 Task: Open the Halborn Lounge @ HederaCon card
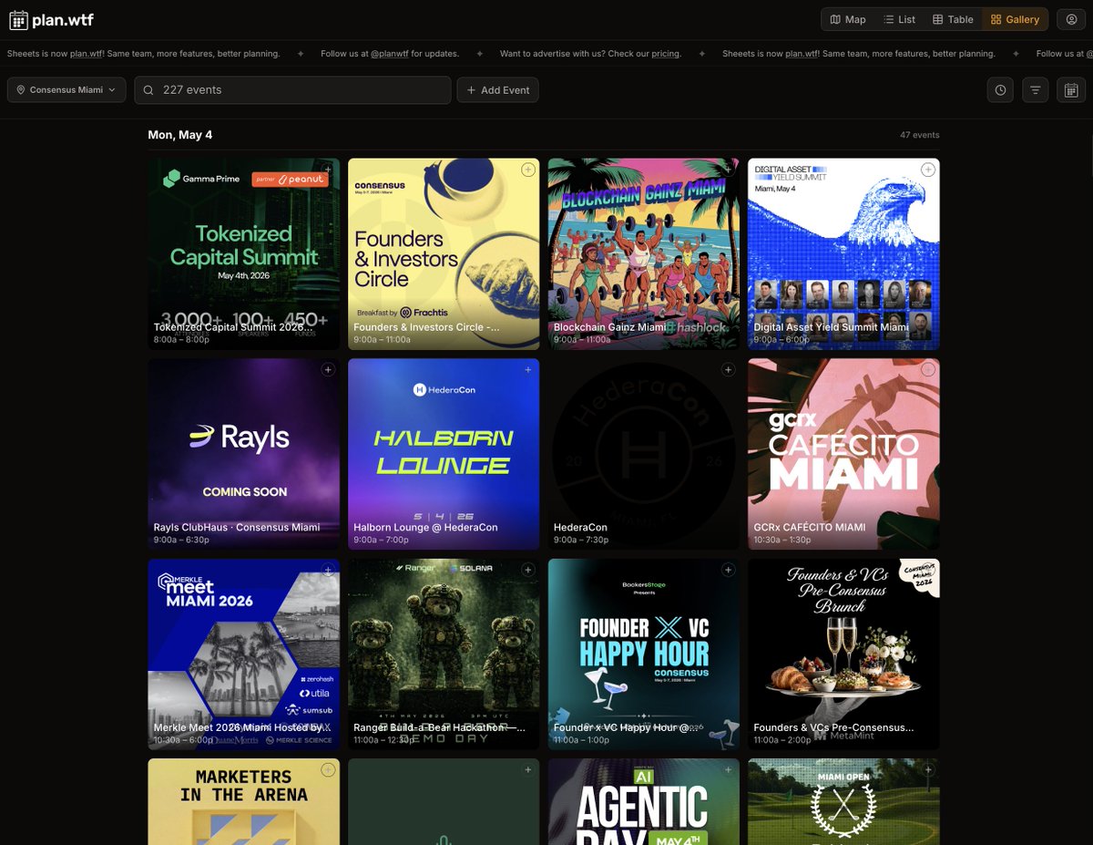(x=444, y=454)
